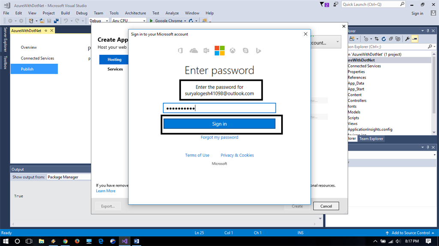Click the Quick Launch search box
Viewport: 439px width, 246px height.
point(373,4)
